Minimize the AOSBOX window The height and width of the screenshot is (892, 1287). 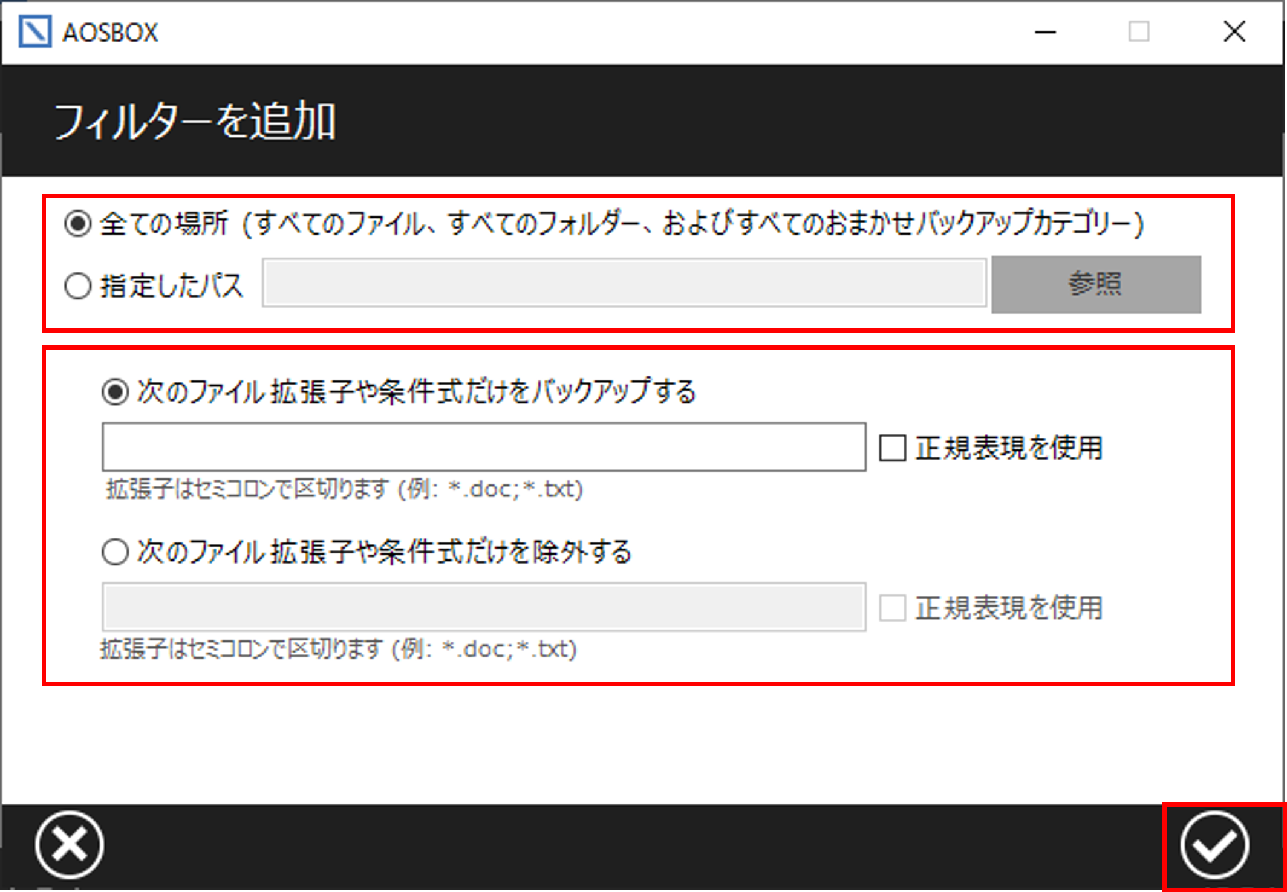(x=1046, y=31)
